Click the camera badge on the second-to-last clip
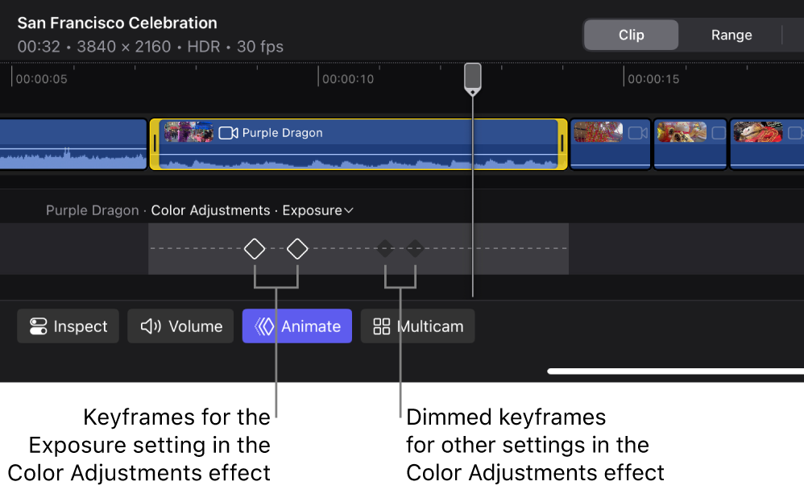Image resolution: width=804 pixels, height=498 pixels. coord(719,132)
